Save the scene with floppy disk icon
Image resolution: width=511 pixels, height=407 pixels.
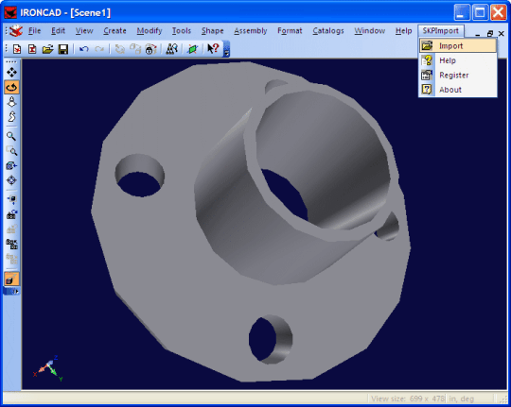(x=62, y=49)
